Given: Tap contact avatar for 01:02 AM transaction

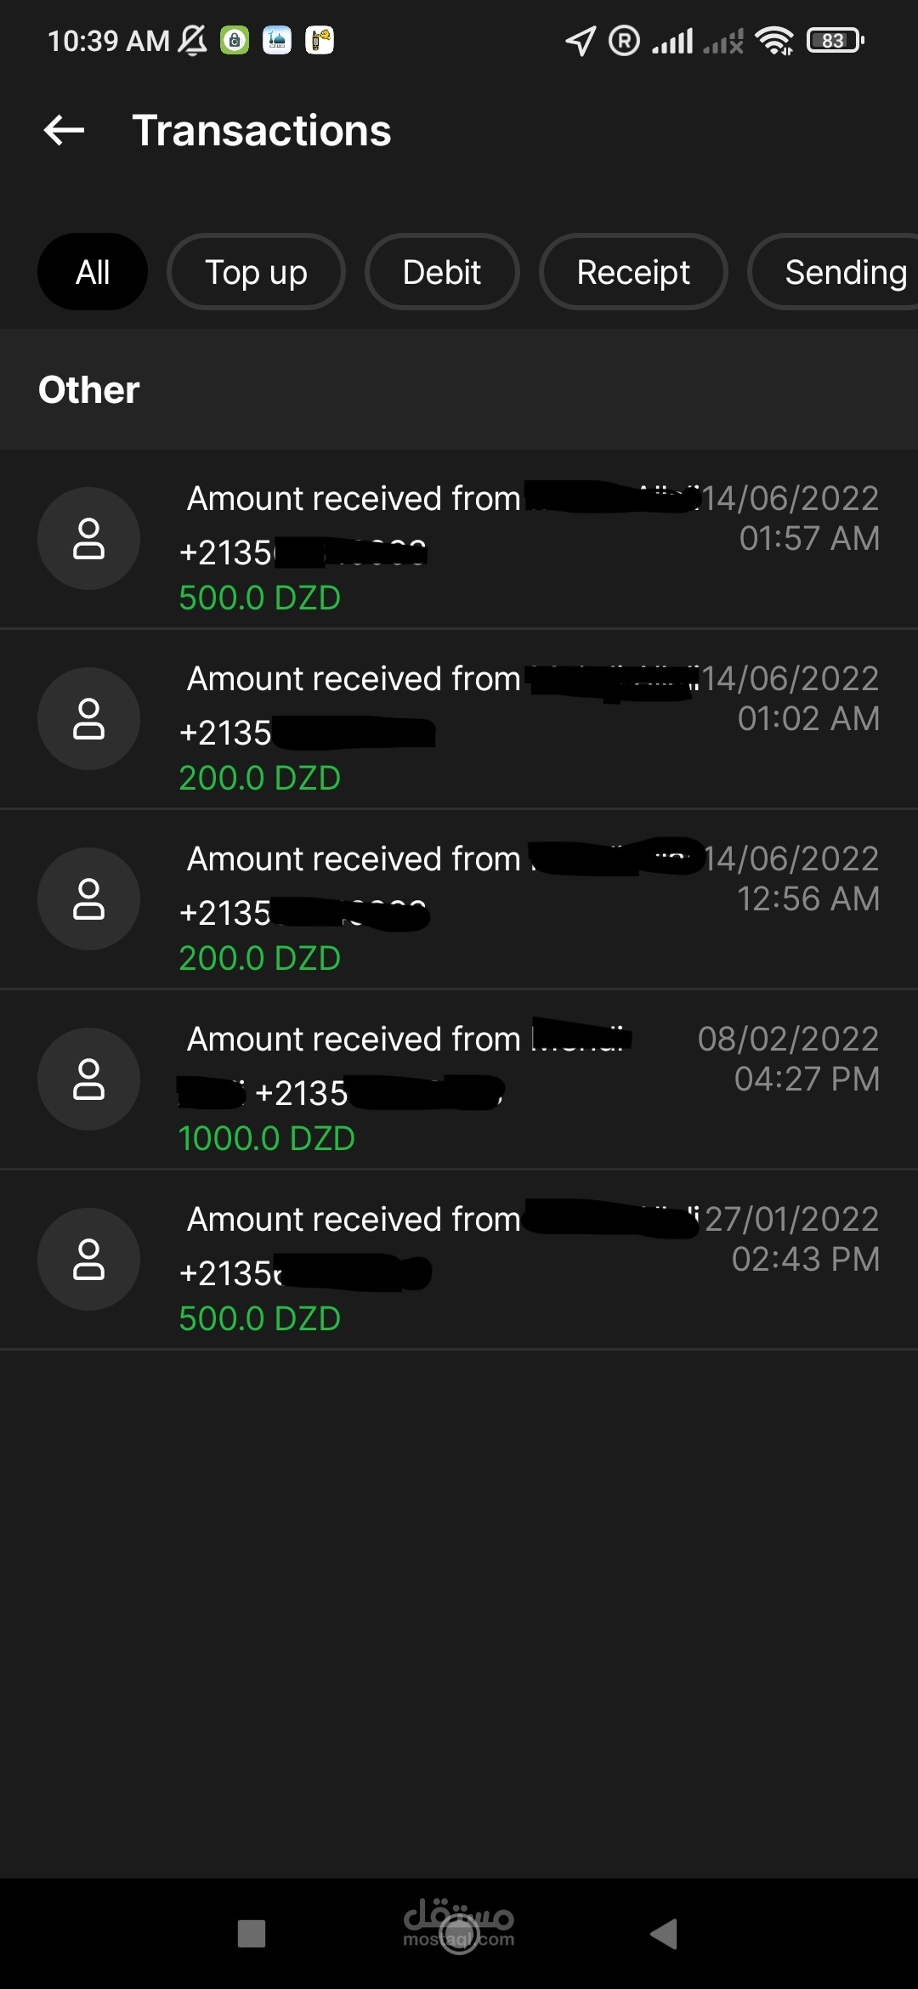Looking at the screenshot, I should 88,719.
